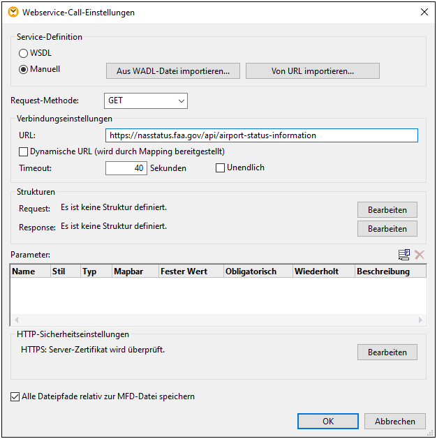Click the parameter table horizontal scrollbar

point(216,320)
